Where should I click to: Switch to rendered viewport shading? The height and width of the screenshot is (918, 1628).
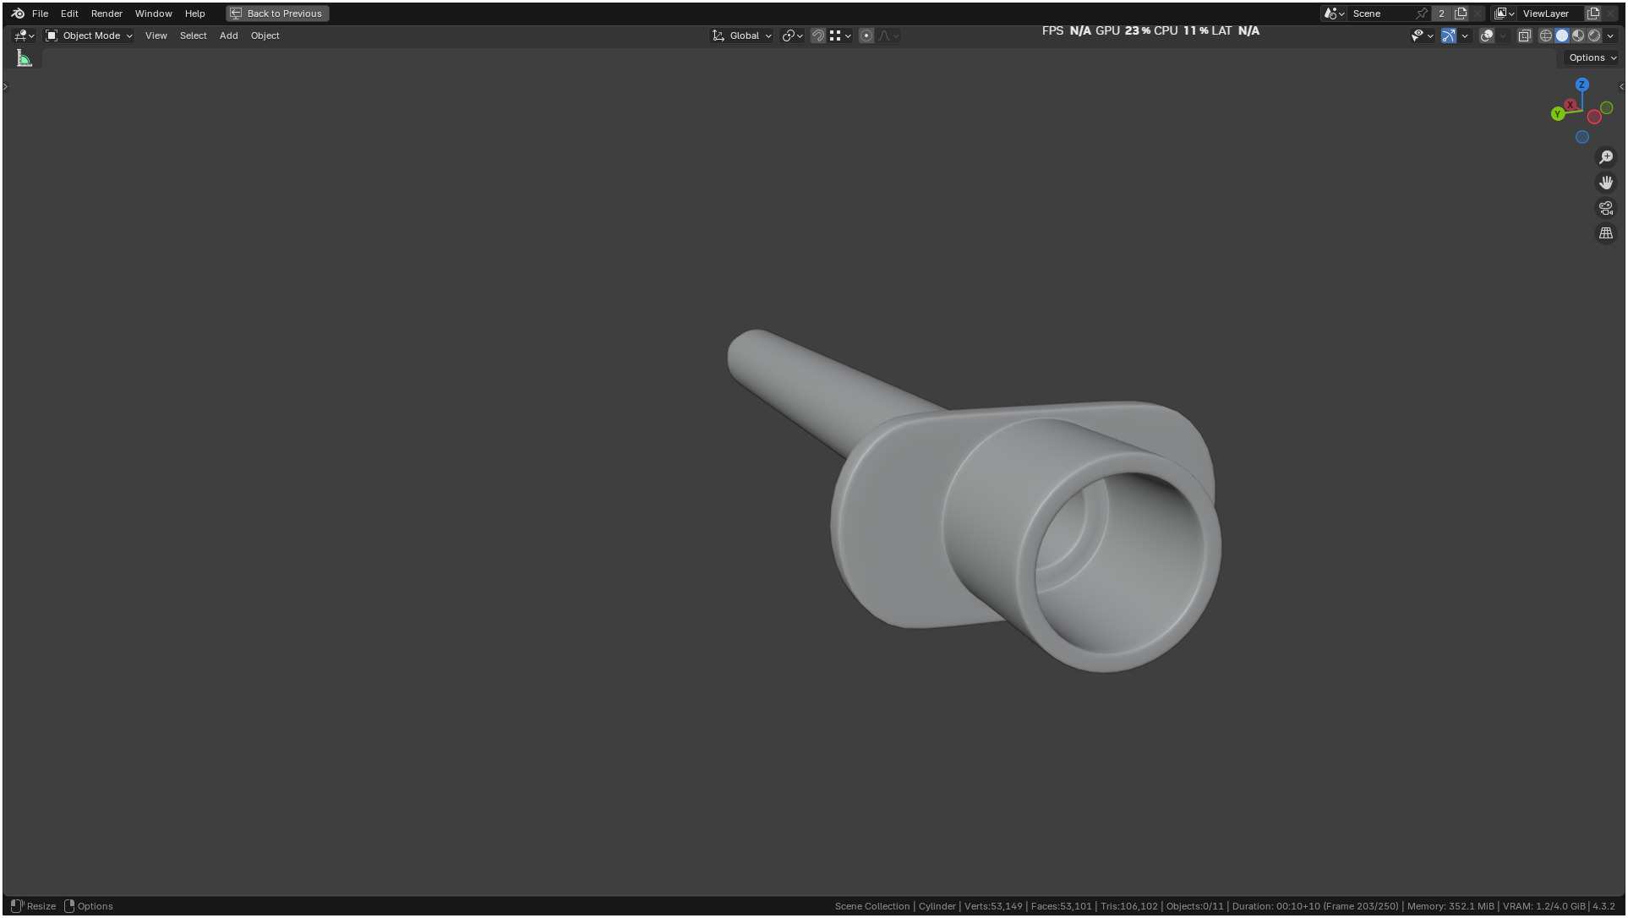1593,36
